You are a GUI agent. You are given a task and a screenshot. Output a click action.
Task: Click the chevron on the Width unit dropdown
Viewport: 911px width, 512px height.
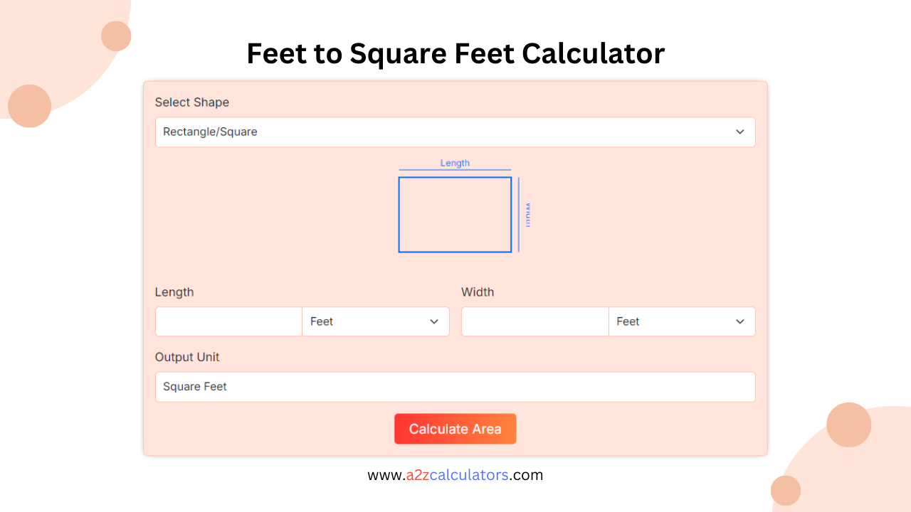point(740,321)
